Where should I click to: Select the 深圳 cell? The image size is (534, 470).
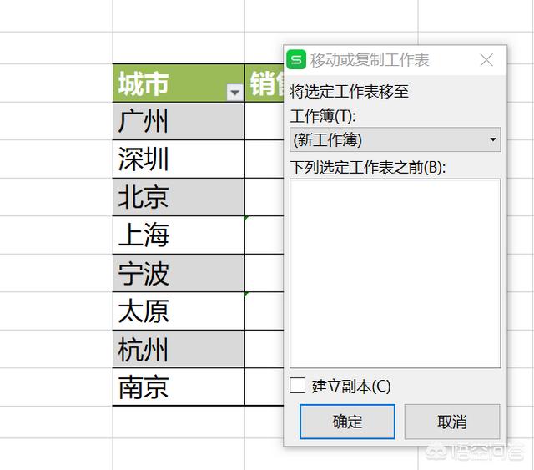click(x=179, y=159)
